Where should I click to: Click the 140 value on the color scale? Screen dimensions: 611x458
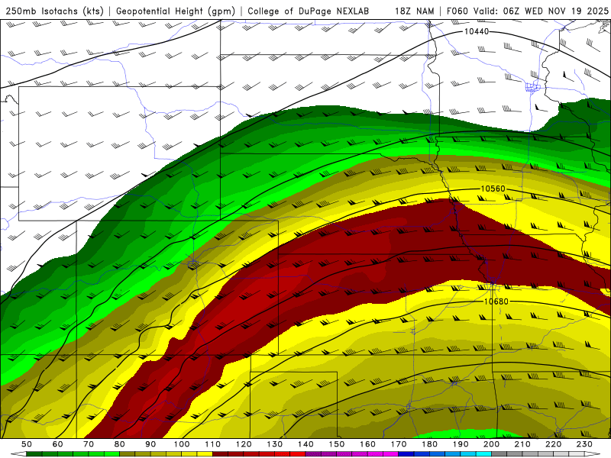[x=305, y=444]
